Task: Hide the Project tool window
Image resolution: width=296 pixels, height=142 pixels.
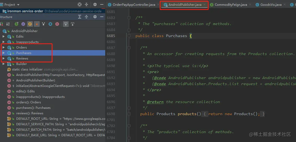Action: point(102,4)
